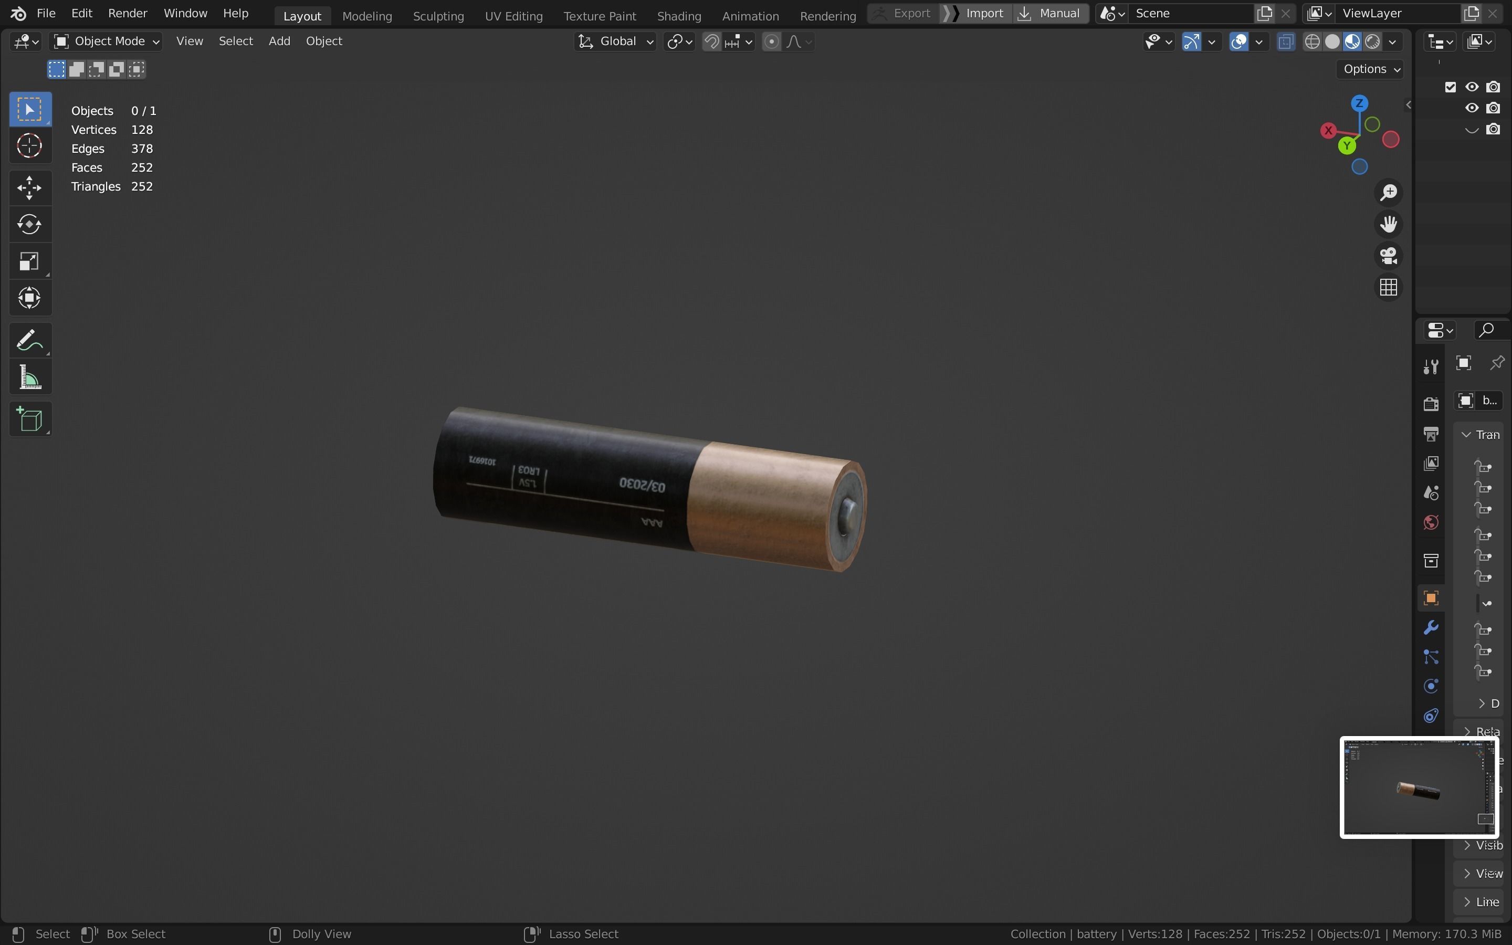
Task: Open the Options dropdown
Action: (1371, 69)
